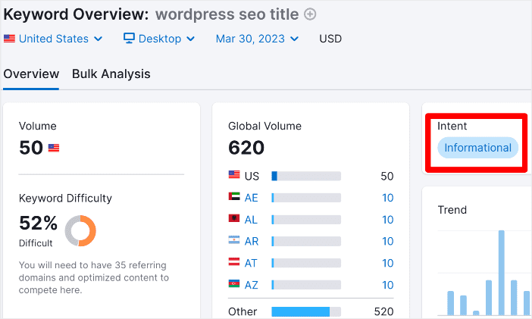532x319 pixels.
Task: Switch to the Overview tab
Action: [31, 74]
